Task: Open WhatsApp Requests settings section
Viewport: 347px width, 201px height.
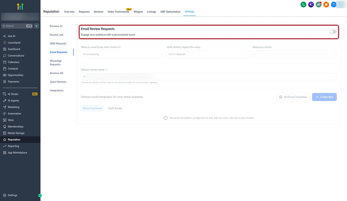Action: tap(56, 63)
